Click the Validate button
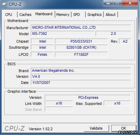Screen dimensions: 140x135 96,128
